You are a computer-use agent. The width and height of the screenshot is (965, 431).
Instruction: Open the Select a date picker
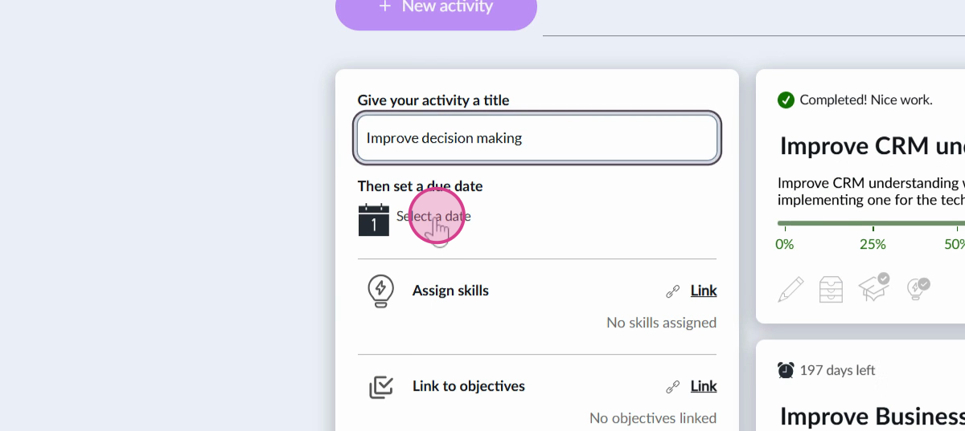tap(433, 216)
